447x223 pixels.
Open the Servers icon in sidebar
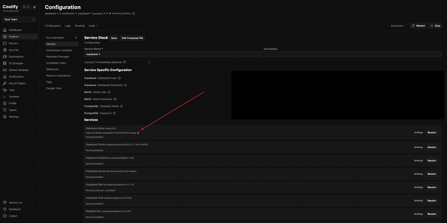pyautogui.click(x=4, y=43)
